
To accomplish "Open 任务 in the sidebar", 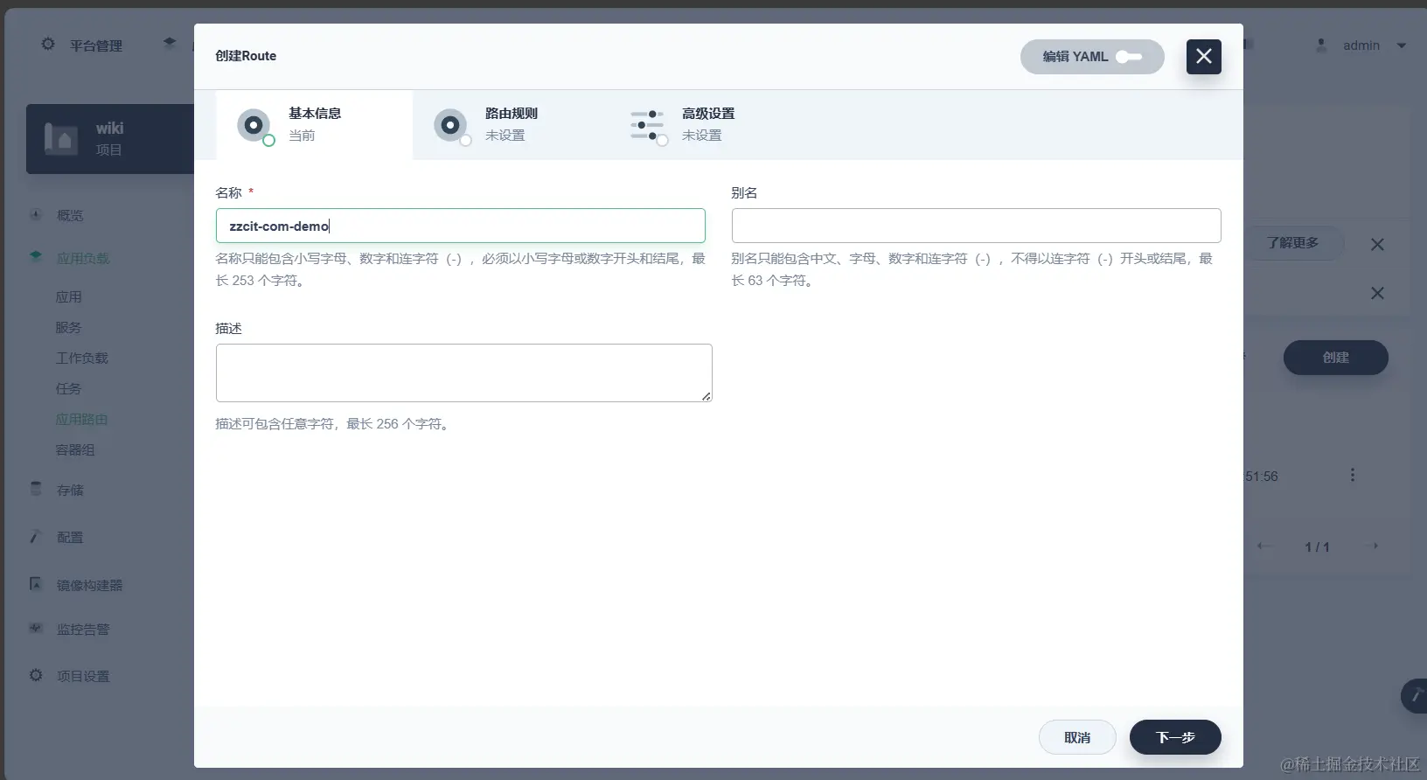I will tap(69, 389).
